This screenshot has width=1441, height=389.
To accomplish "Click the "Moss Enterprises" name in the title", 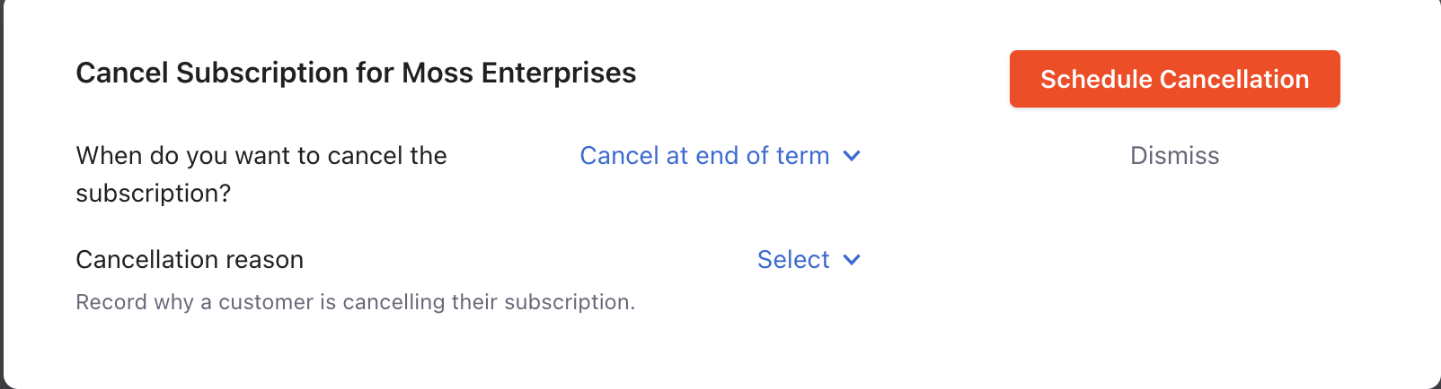I will coord(518,73).
